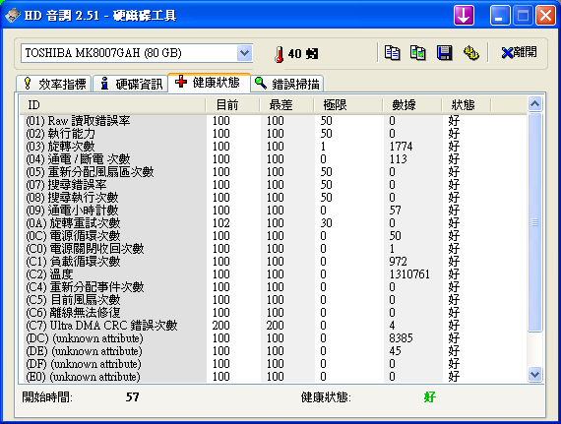The height and width of the screenshot is (424, 561).
Task: Select the (01) Raw 讀取錯誤率 row
Action: point(273,121)
